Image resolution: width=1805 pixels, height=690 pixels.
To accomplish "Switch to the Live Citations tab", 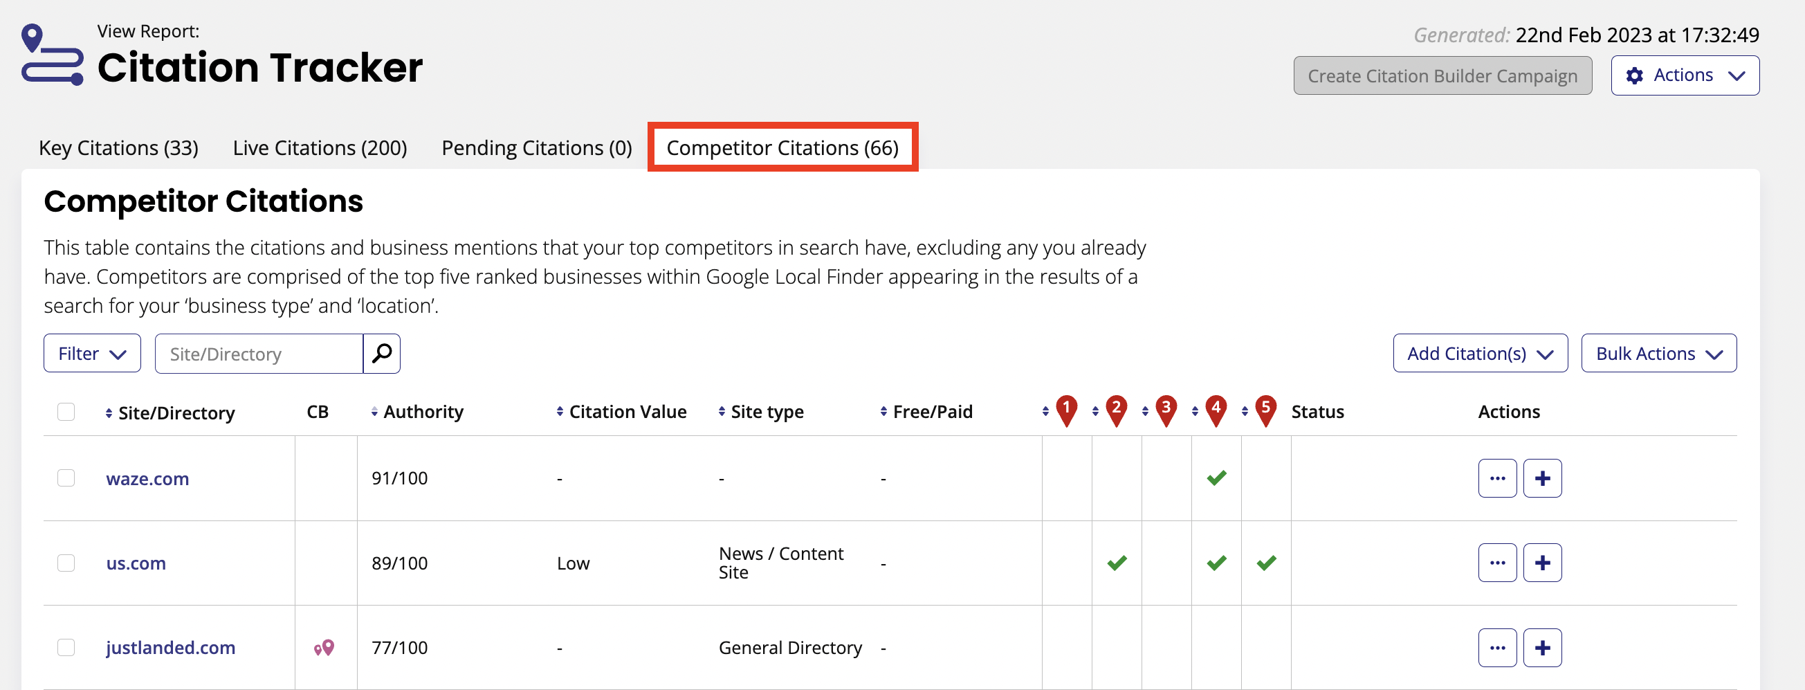I will 320,147.
